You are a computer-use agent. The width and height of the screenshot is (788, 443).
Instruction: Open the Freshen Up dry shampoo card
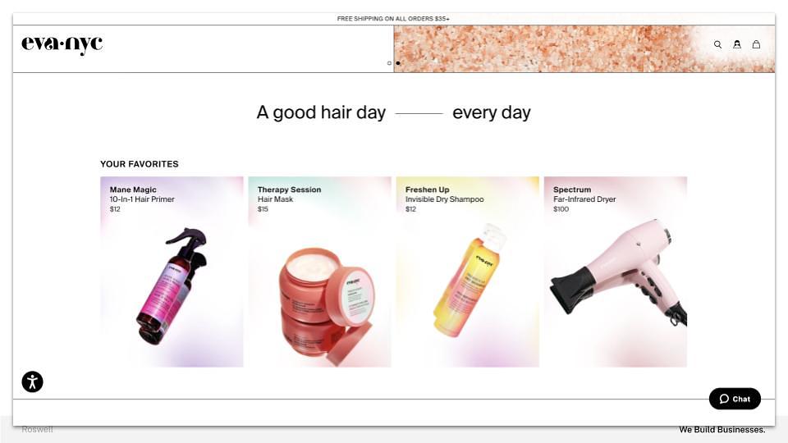[x=467, y=272]
